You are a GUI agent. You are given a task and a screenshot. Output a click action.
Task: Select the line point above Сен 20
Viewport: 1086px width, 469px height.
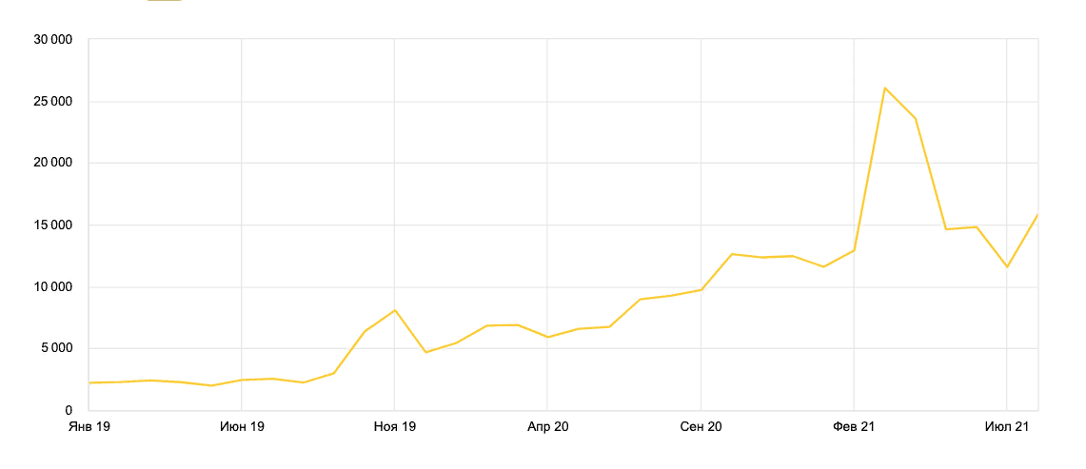click(x=701, y=289)
